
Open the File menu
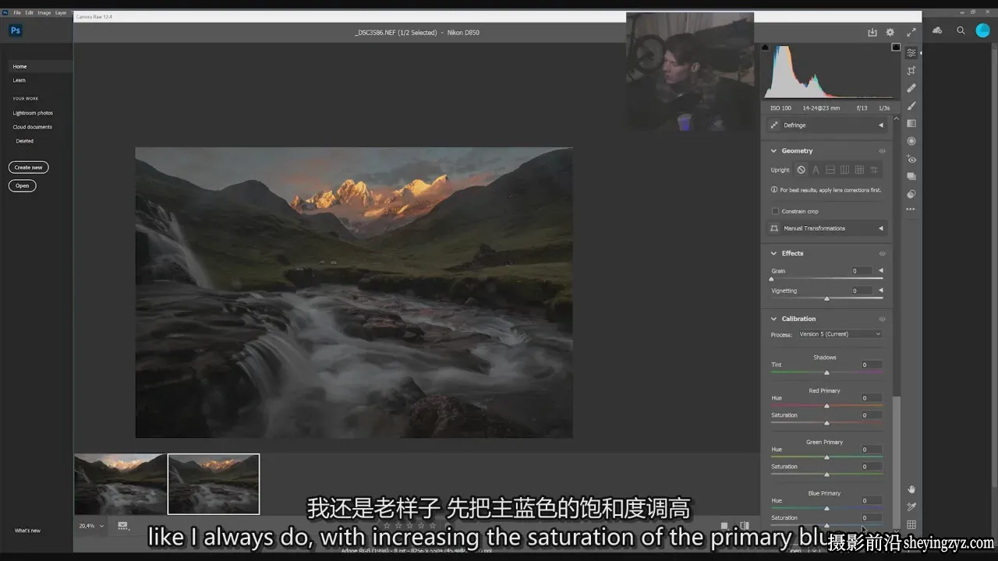pyautogui.click(x=17, y=12)
